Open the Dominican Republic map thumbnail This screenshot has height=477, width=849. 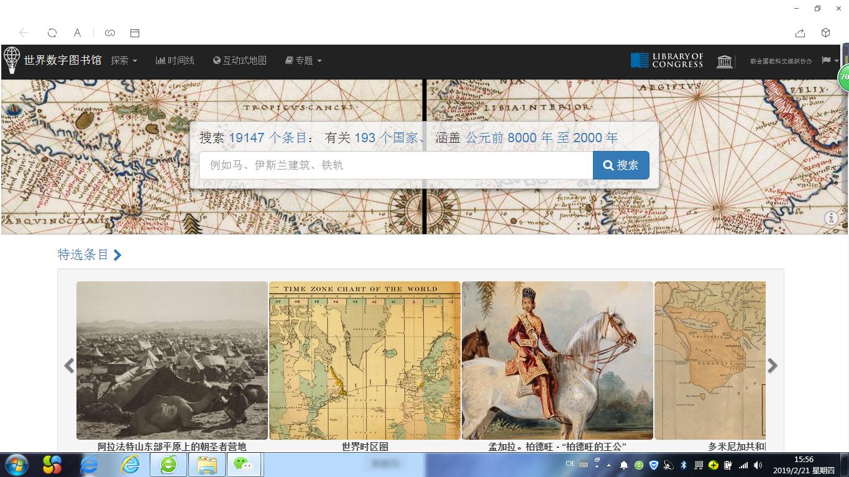tap(710, 360)
